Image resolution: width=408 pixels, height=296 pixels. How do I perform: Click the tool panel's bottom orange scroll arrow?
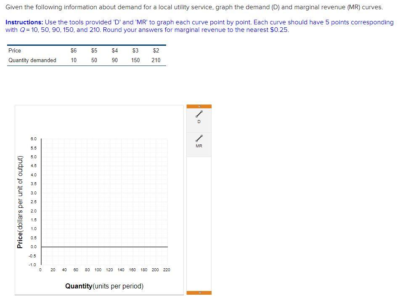(199, 293)
